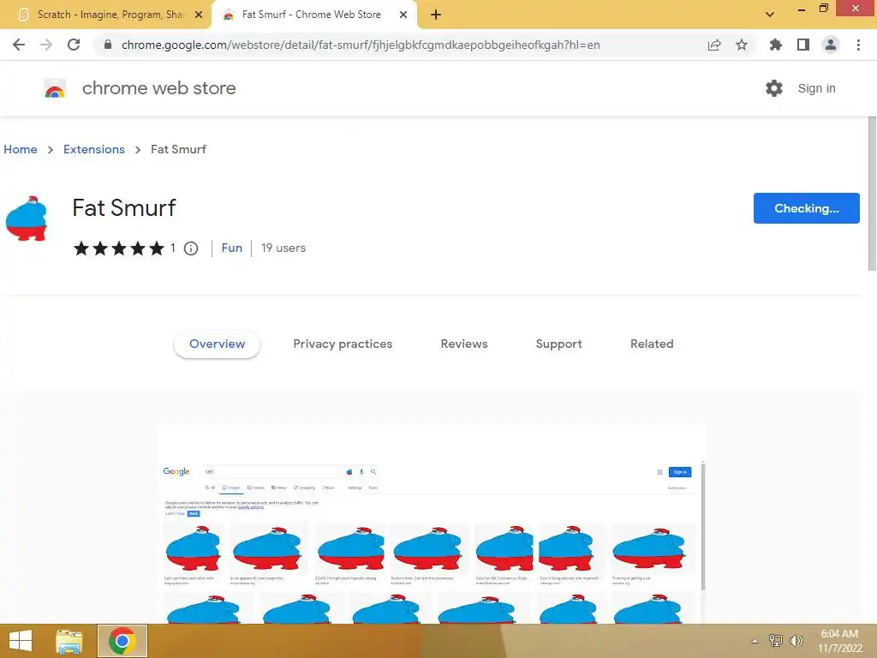Click the Home breadcrumb link
Screen dimensions: 877x658
(21, 149)
